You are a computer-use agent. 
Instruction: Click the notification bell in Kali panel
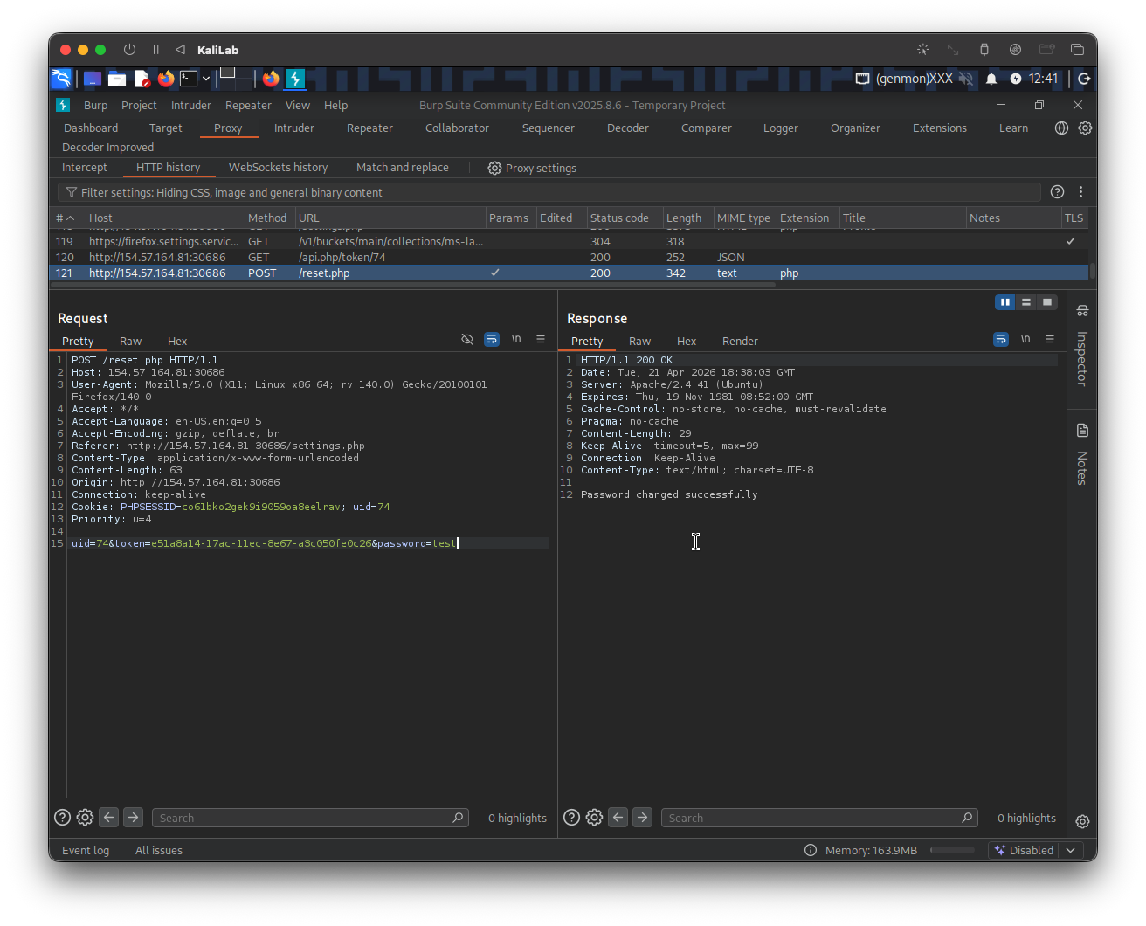click(x=991, y=79)
